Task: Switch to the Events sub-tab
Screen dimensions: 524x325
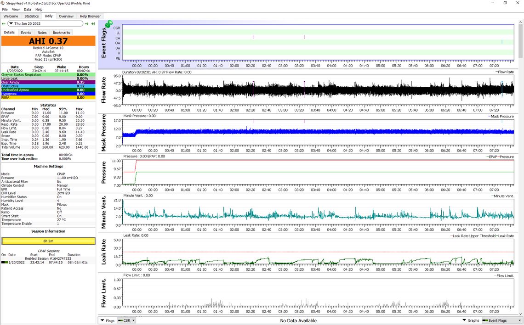Action: coord(26,33)
